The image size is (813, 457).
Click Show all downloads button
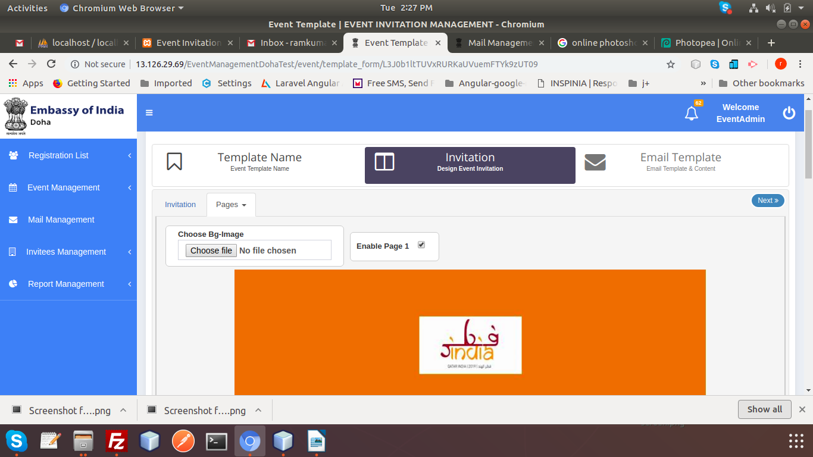(765, 409)
